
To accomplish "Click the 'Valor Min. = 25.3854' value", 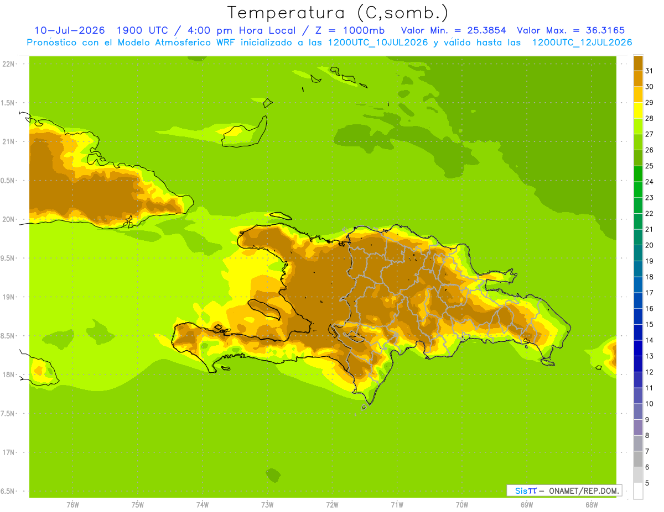I will 454,30.
